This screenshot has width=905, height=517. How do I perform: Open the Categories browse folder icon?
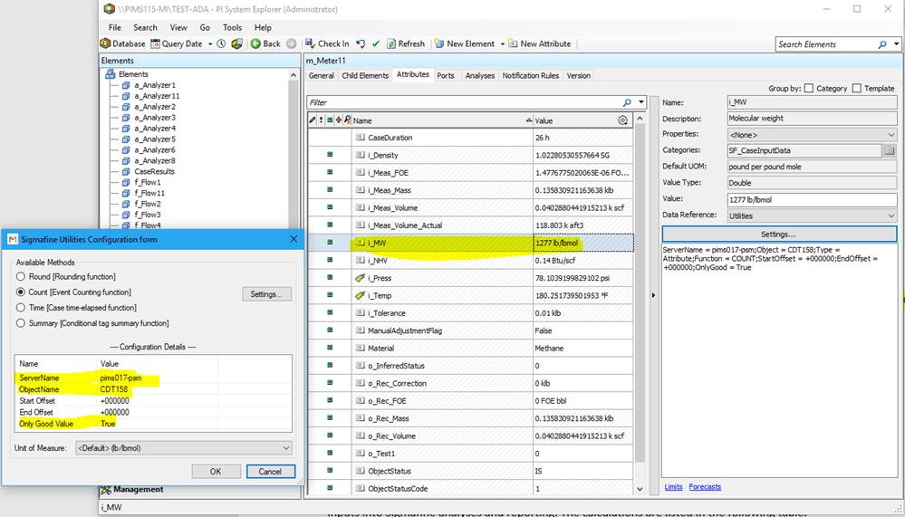(890, 151)
